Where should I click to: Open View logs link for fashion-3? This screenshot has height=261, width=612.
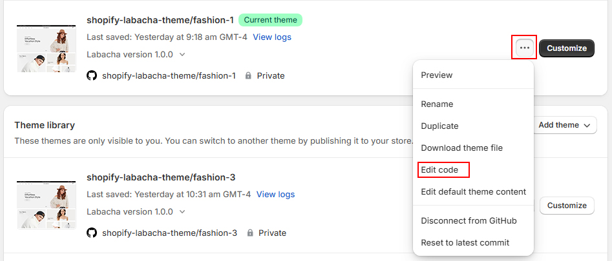tap(275, 194)
